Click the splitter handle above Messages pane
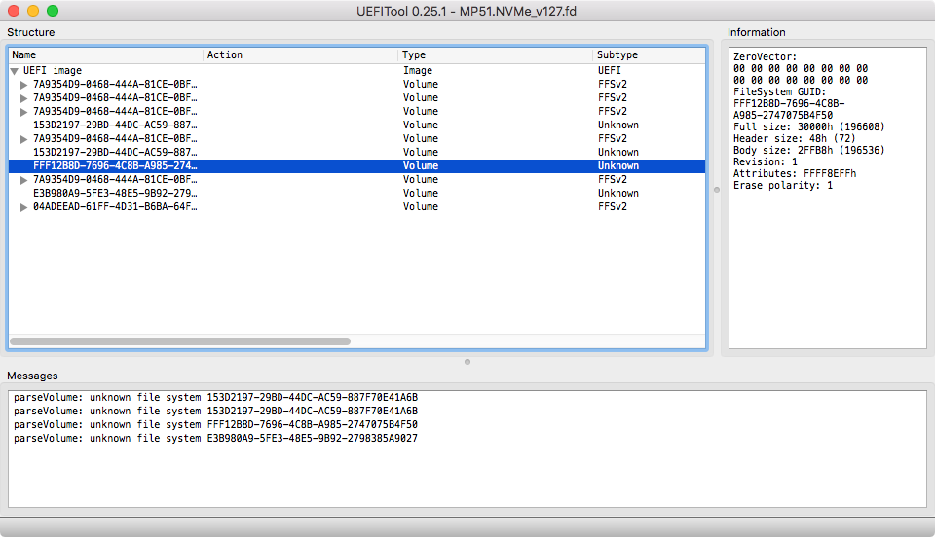The width and height of the screenshot is (935, 537). coord(467,362)
